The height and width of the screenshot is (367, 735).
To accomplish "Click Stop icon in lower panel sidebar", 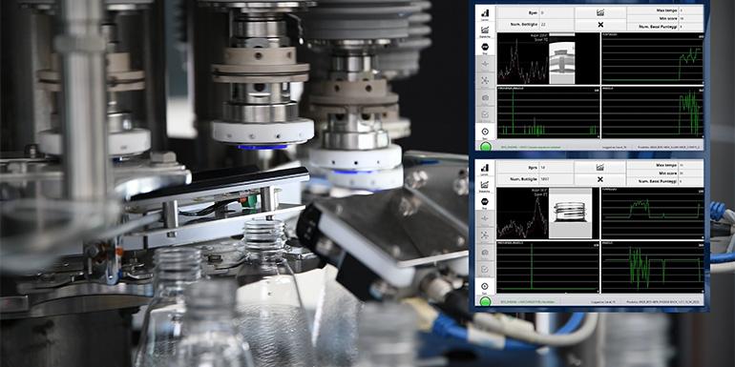I will coord(485,202).
